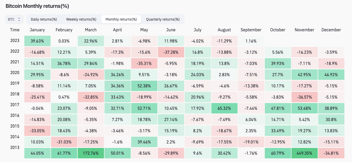This screenshot has width=352, height=162.
Task: Click the -36.57% November 2018 cell
Action: point(304,97)
